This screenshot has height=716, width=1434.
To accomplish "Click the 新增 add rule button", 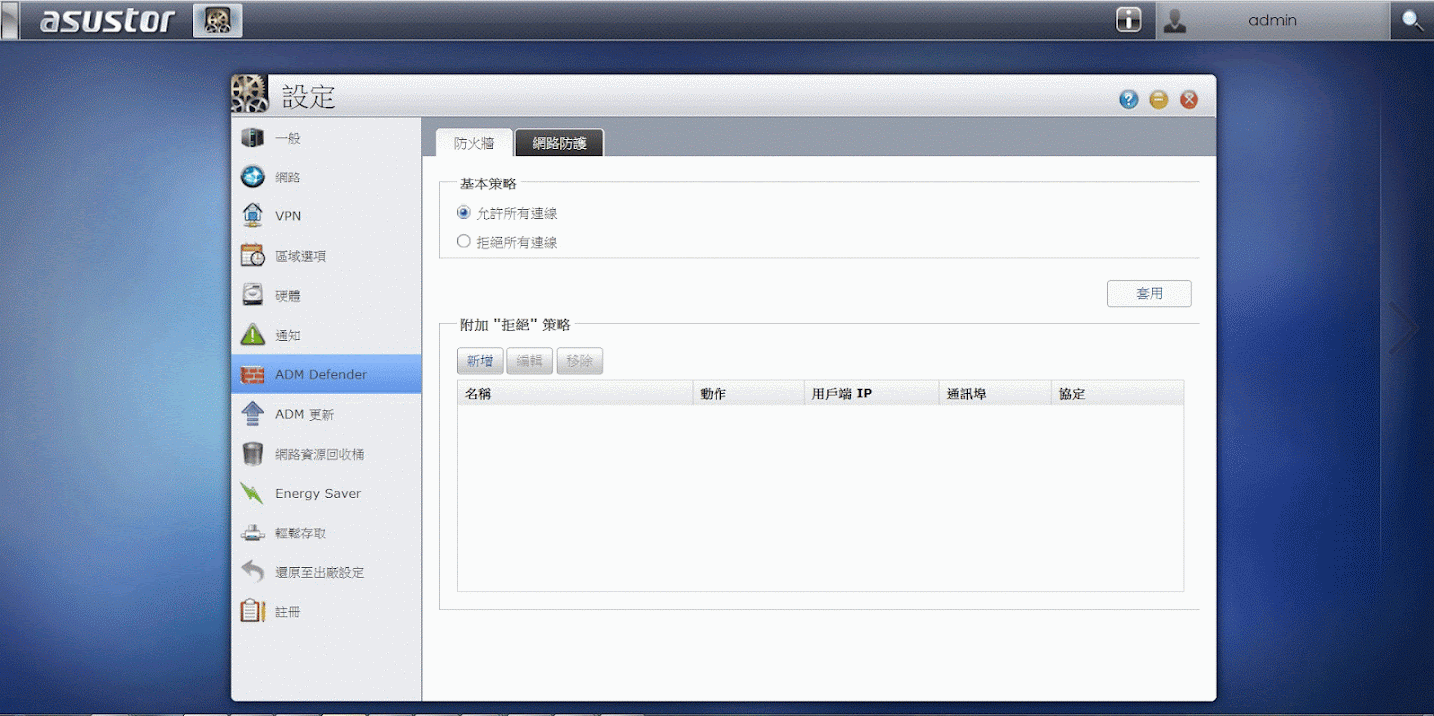I will coord(480,361).
